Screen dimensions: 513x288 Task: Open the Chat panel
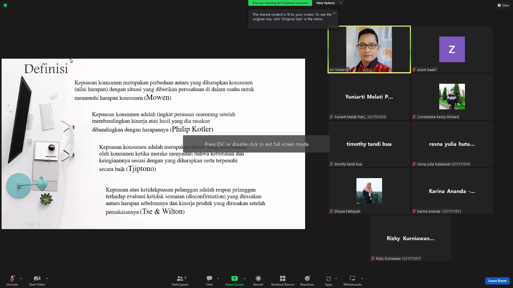tap(209, 281)
